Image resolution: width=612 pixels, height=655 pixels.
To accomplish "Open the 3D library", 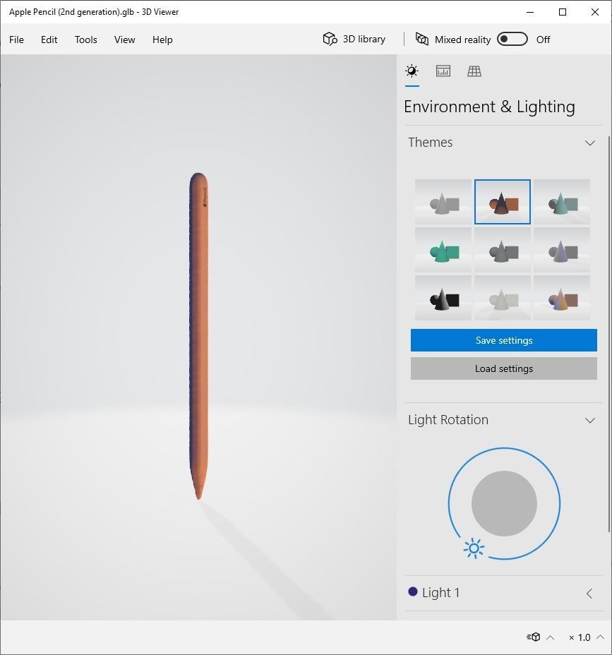I will point(354,40).
